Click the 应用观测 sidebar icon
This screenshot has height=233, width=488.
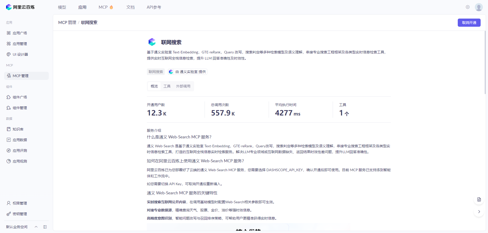[9, 161]
